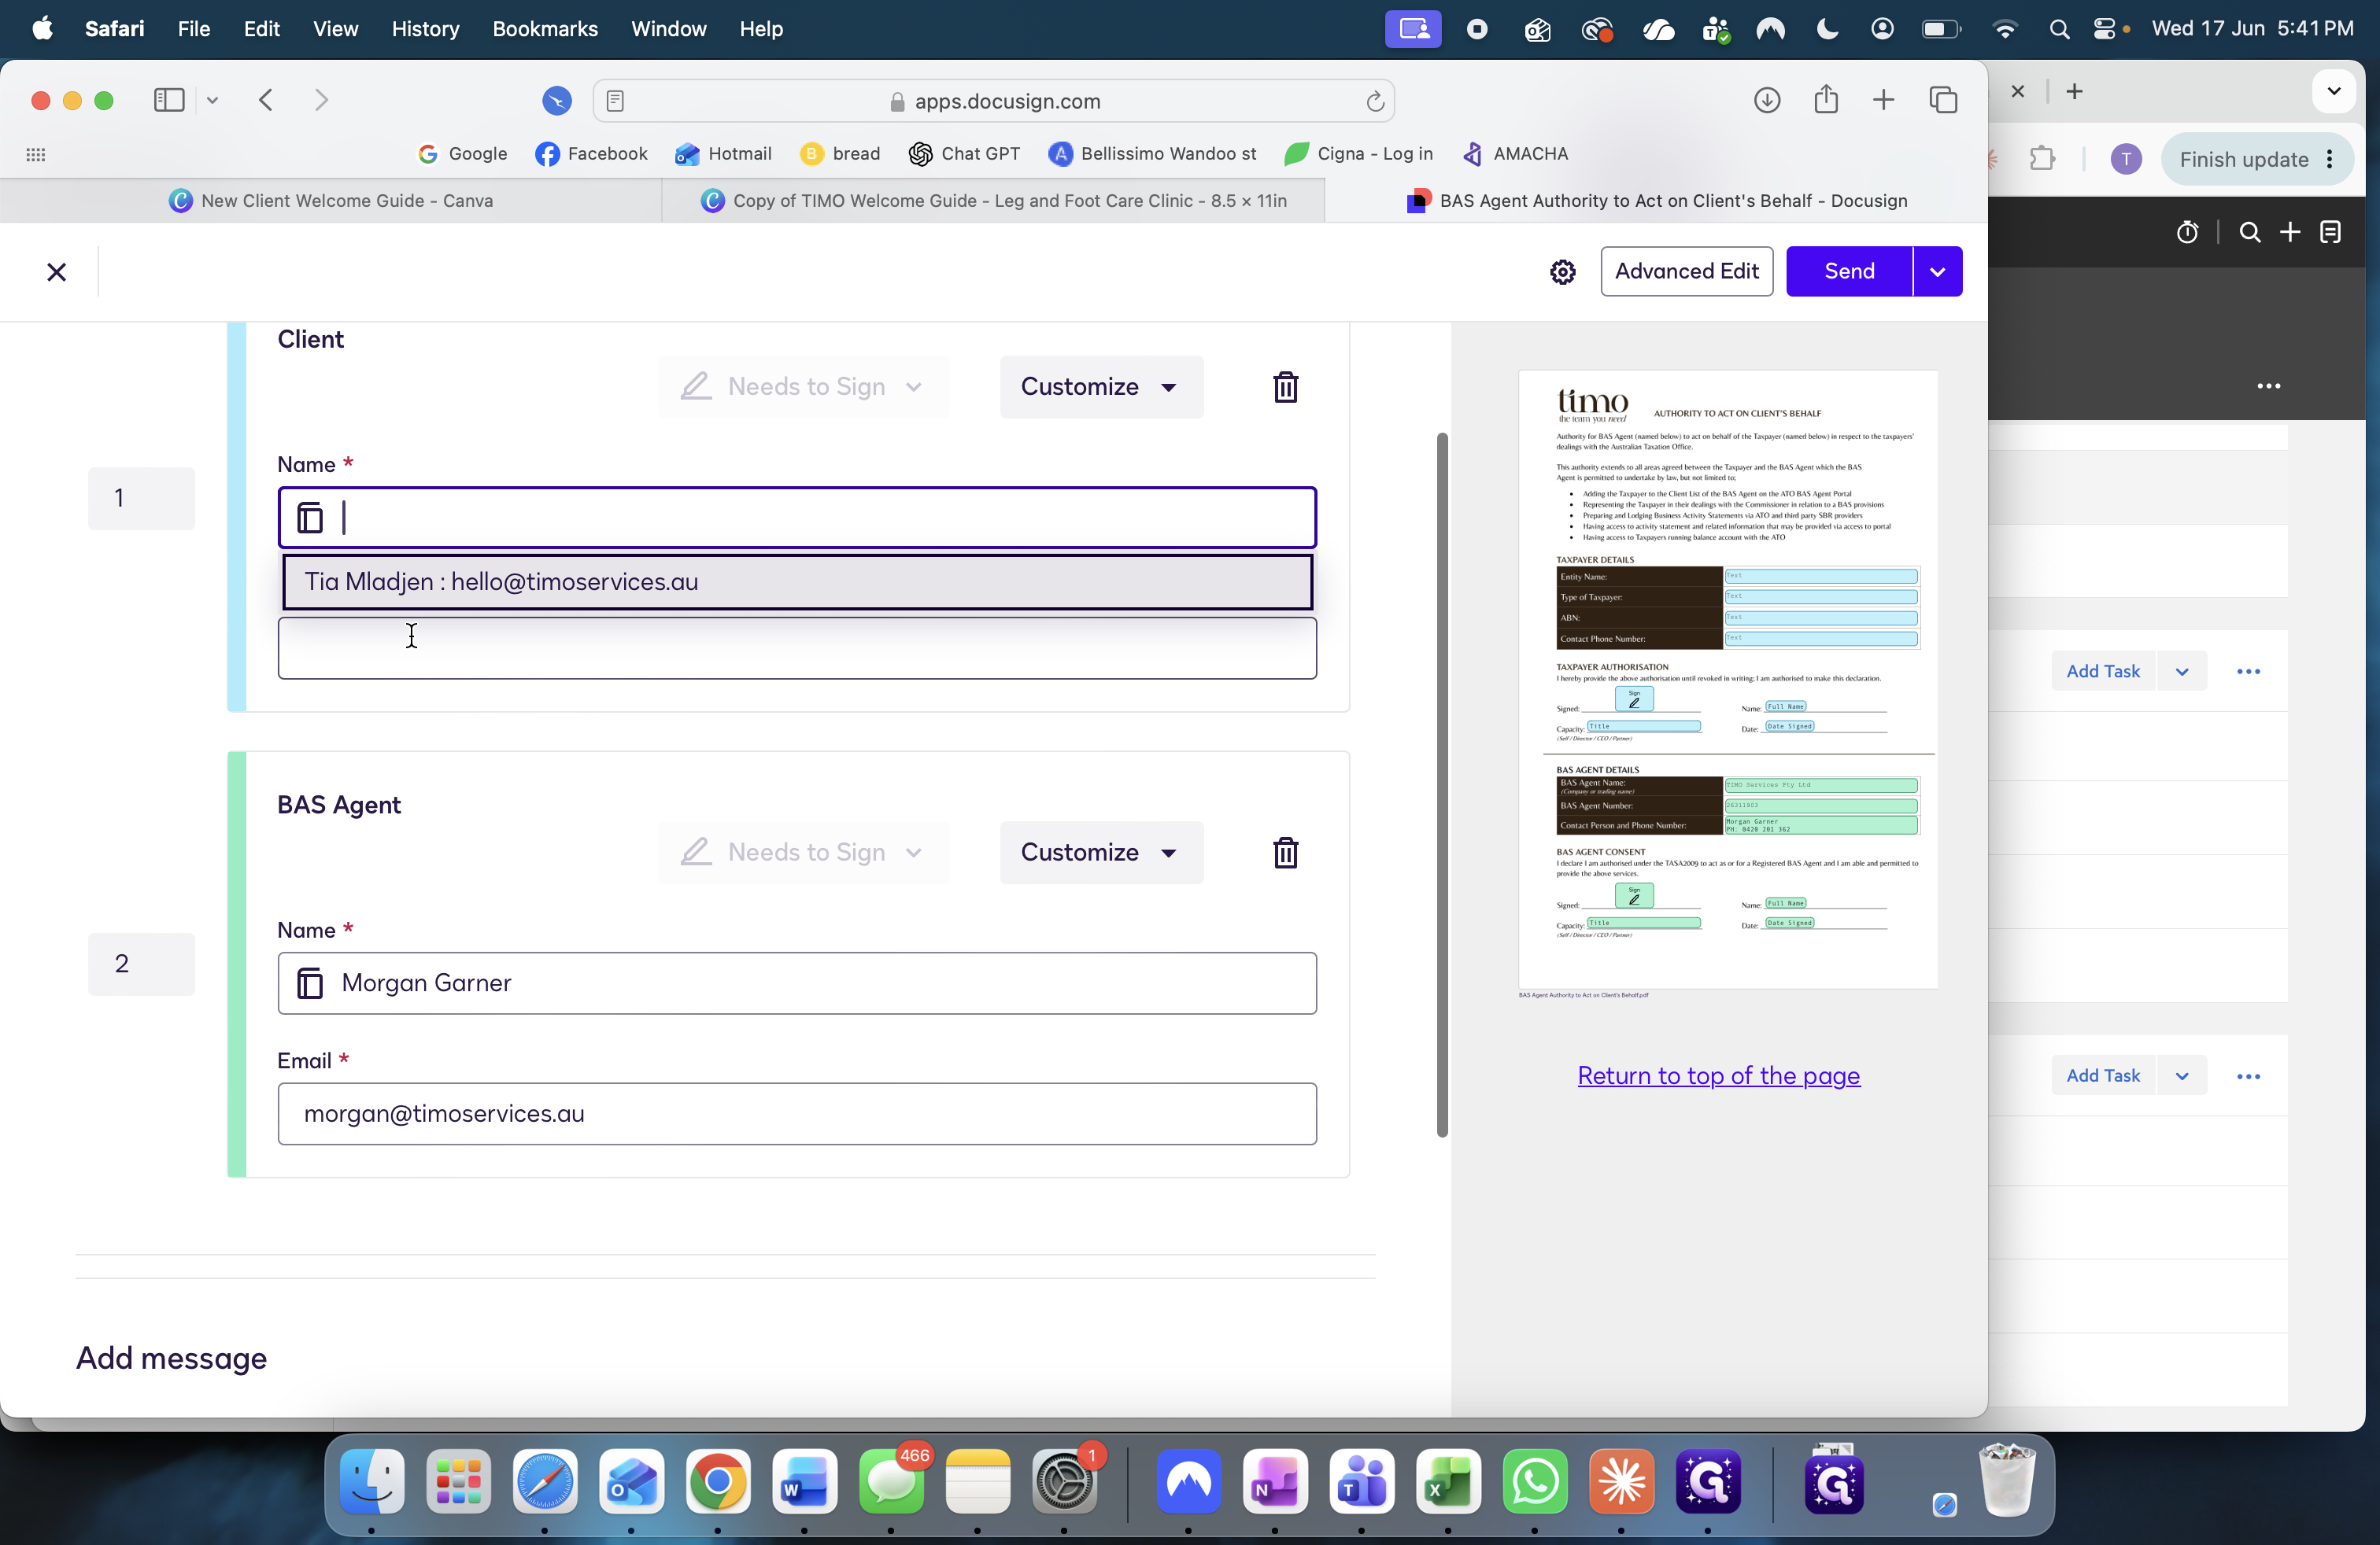Open Control Center in the menu bar
This screenshot has height=1545, width=2380.
(2105, 29)
